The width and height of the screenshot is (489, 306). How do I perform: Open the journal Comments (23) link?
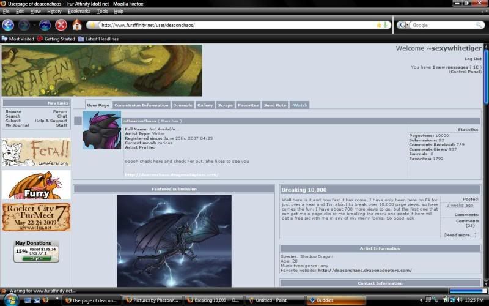click(x=468, y=223)
